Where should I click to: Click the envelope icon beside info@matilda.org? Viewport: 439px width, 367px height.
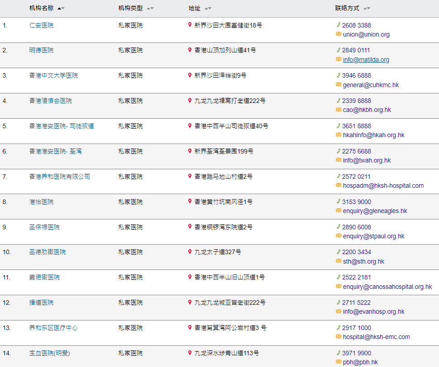pos(339,59)
